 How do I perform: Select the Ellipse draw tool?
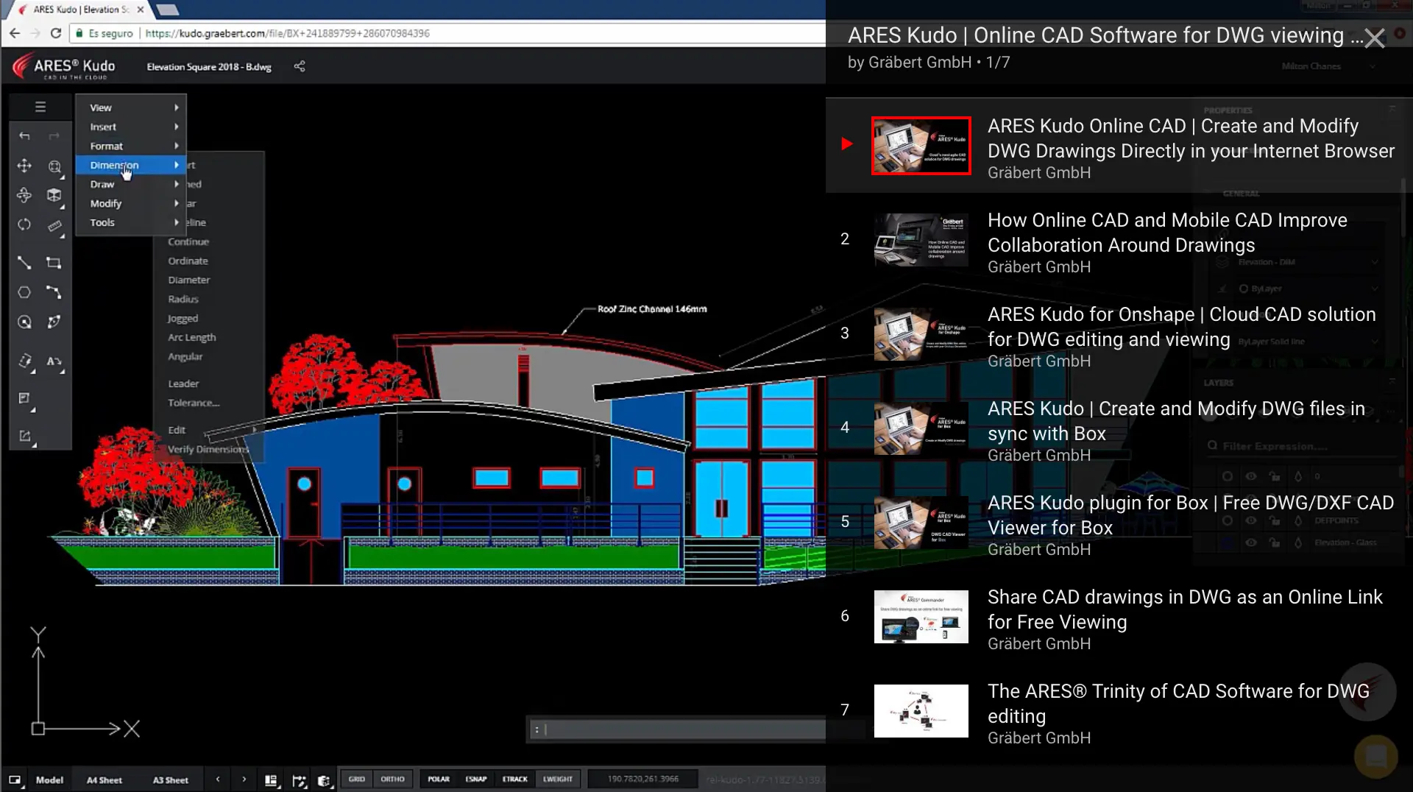pyautogui.click(x=54, y=322)
